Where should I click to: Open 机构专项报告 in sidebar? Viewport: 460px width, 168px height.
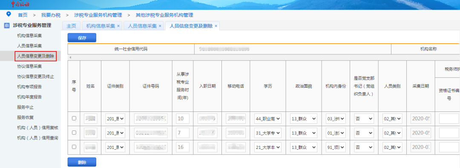pos(29,87)
